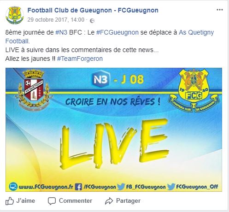
Task: Follow the #N3 hashtag
Action: [61, 32]
